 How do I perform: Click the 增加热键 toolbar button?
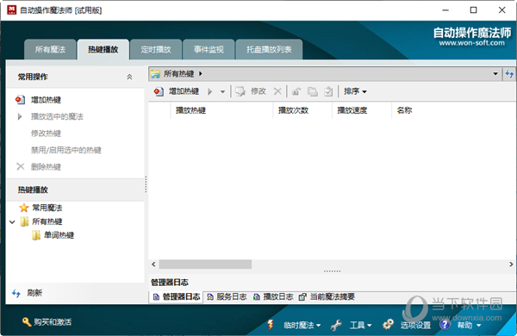[177, 91]
